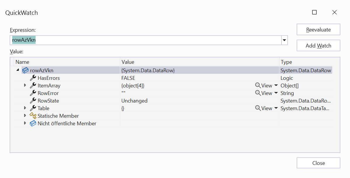Click the magnifier View icon for RowError
The height and width of the screenshot is (178, 350).
(258, 93)
